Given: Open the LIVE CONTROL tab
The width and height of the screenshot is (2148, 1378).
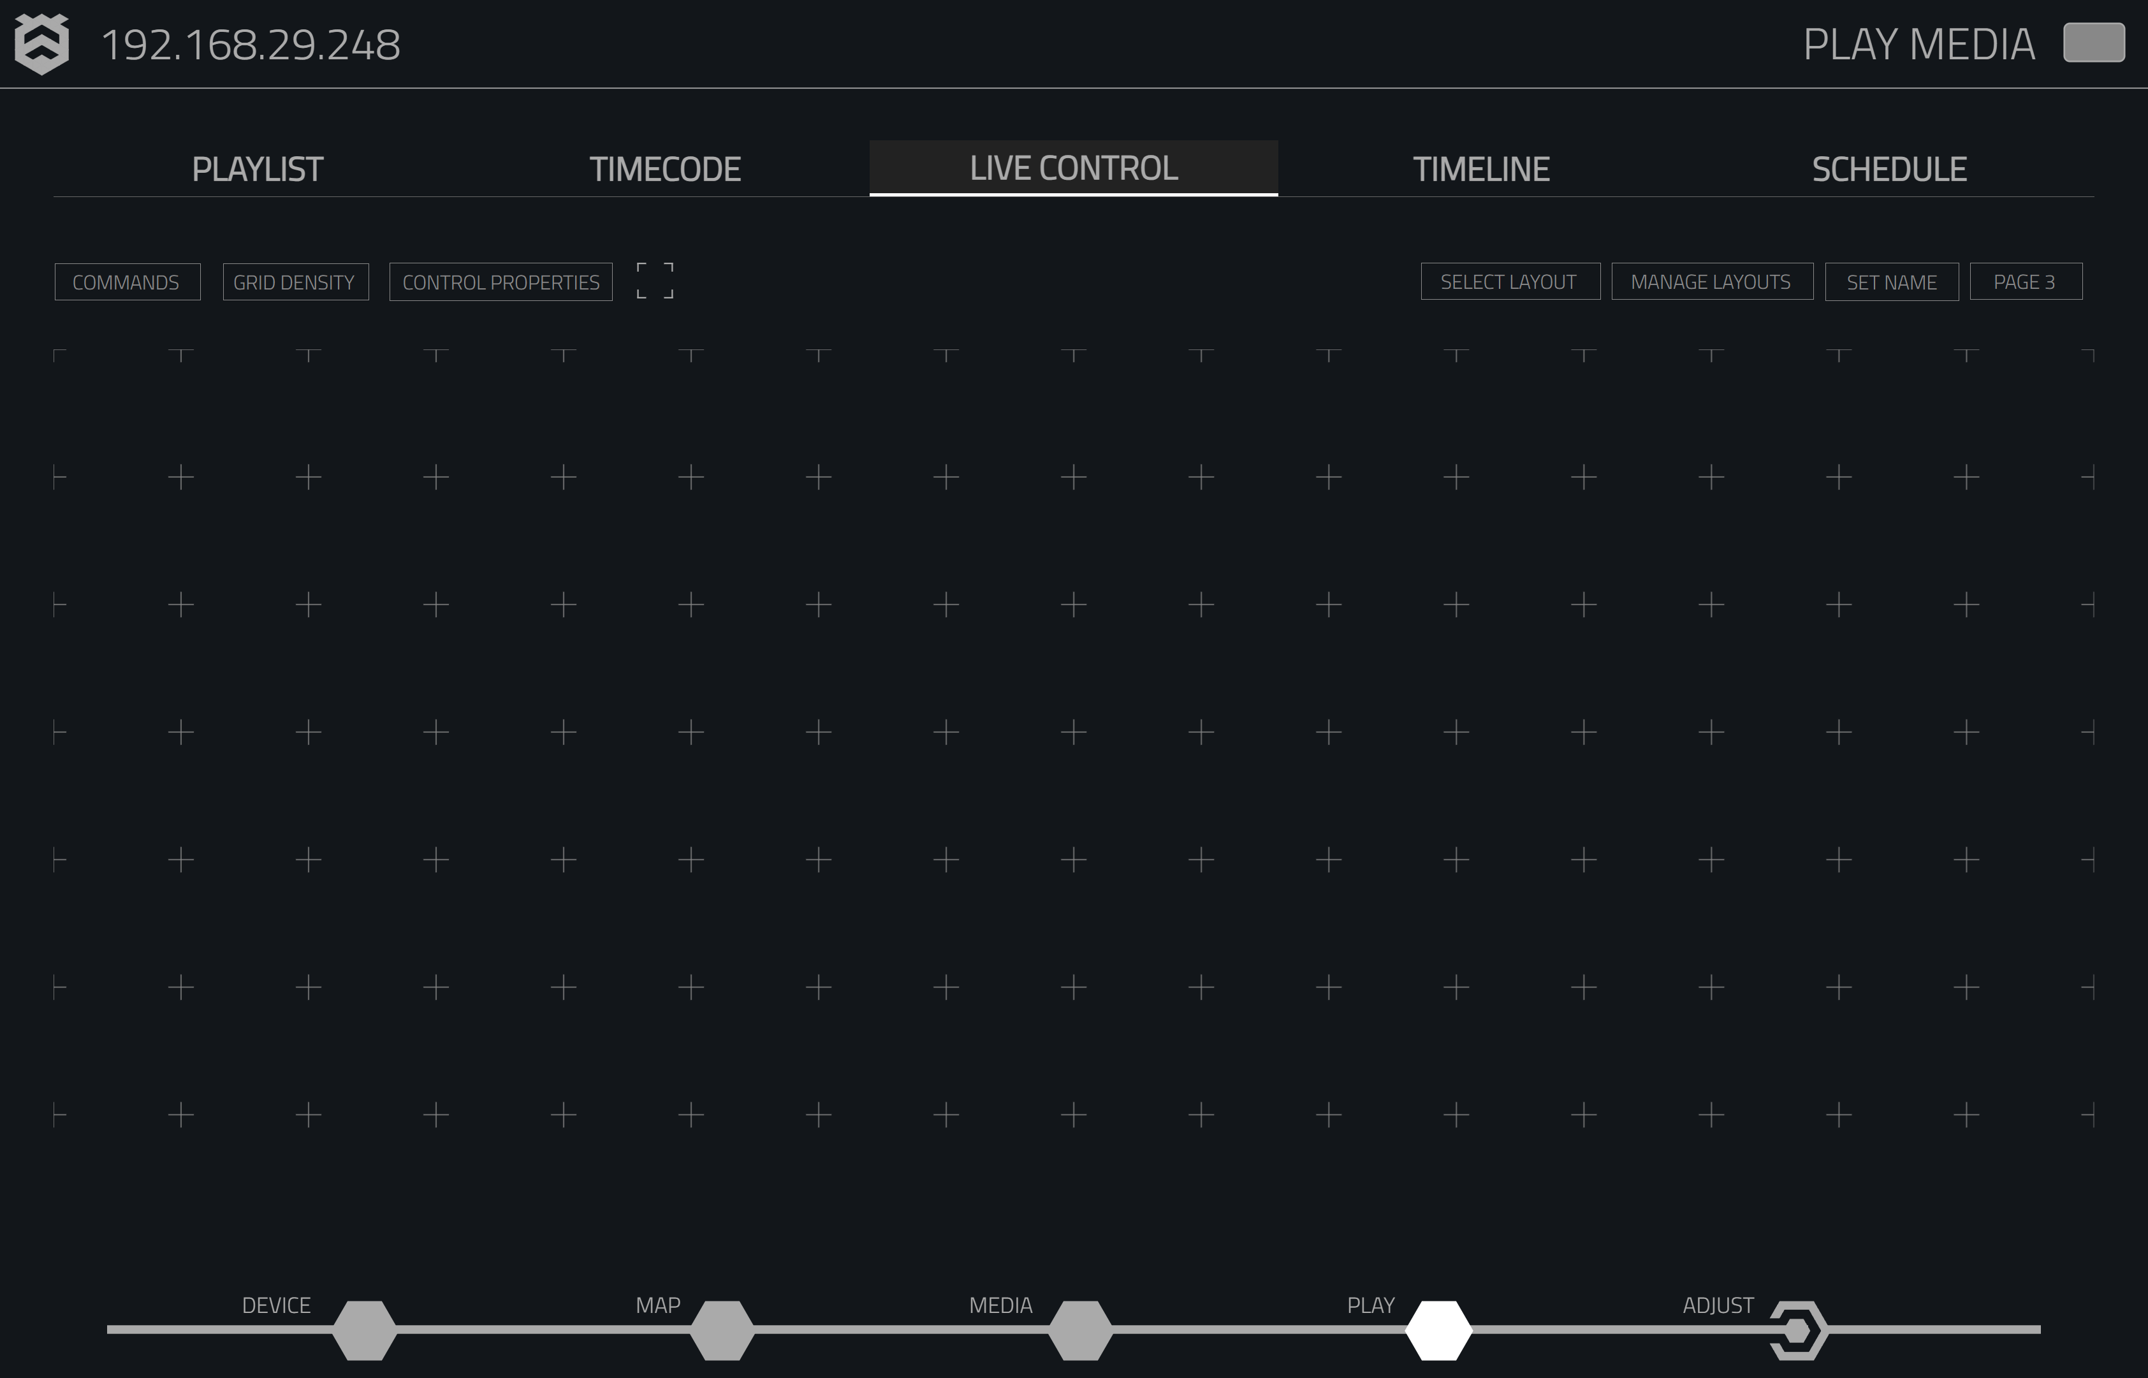Looking at the screenshot, I should 1074,168.
